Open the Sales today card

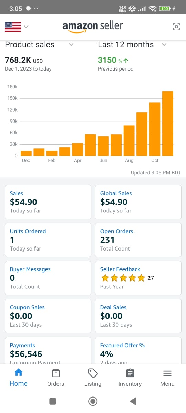point(48,202)
